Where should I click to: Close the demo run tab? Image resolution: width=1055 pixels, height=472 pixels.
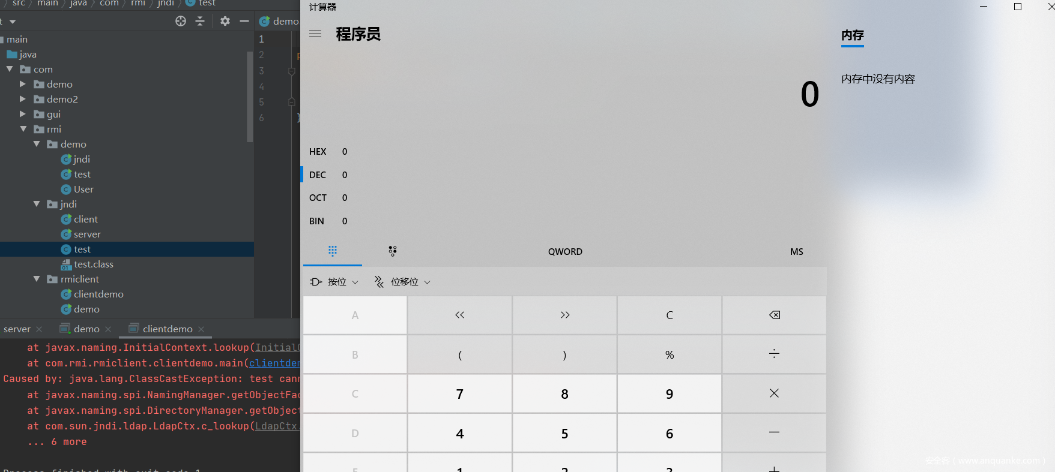click(x=108, y=329)
